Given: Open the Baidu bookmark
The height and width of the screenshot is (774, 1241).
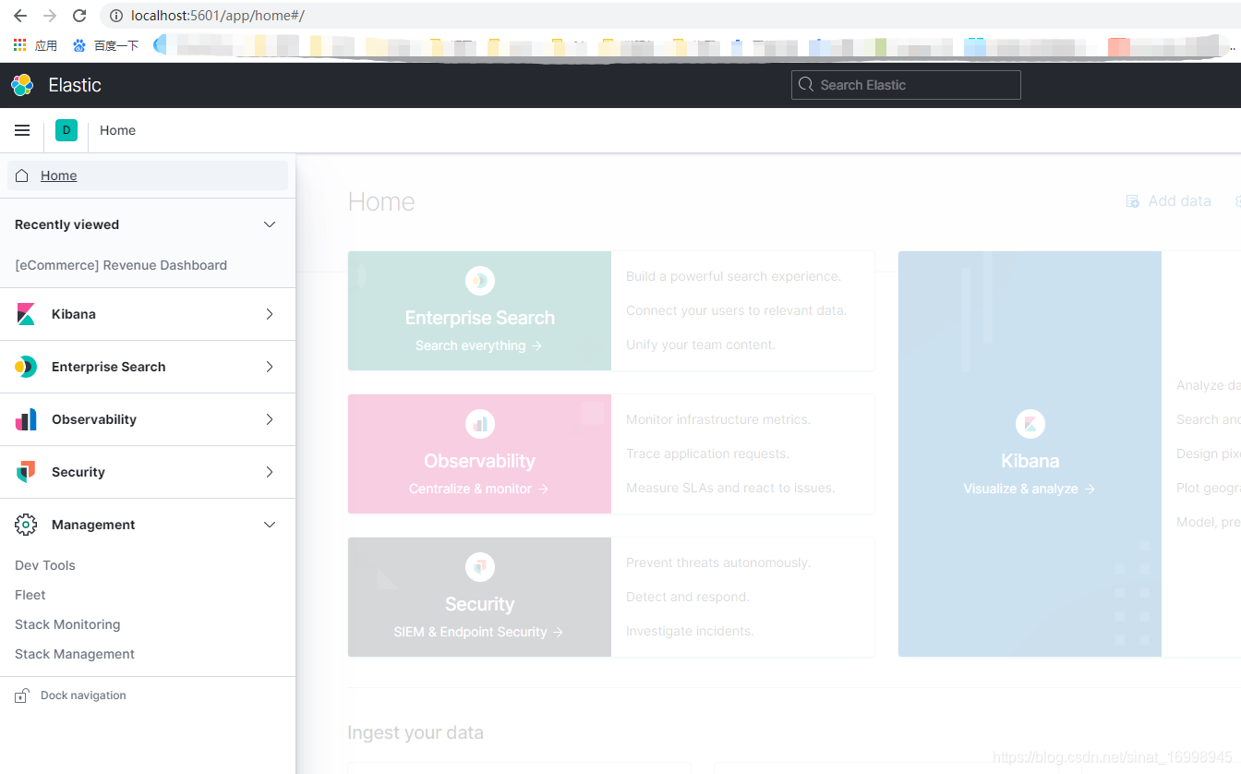Looking at the screenshot, I should [105, 45].
